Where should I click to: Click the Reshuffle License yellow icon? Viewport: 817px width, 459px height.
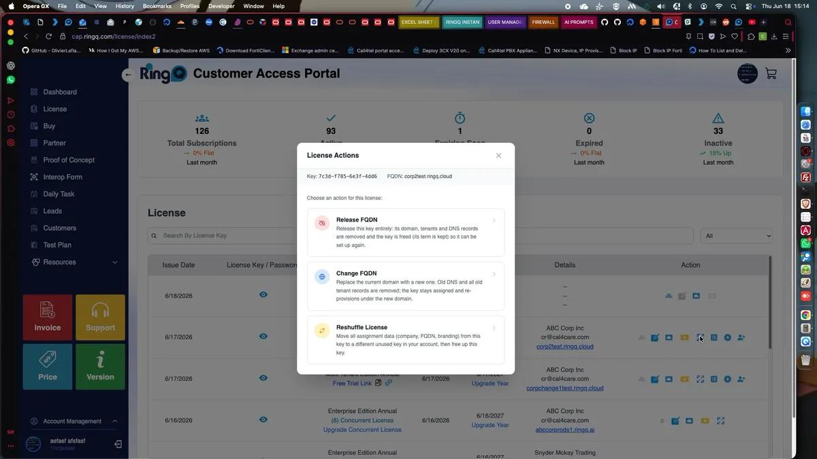322,330
